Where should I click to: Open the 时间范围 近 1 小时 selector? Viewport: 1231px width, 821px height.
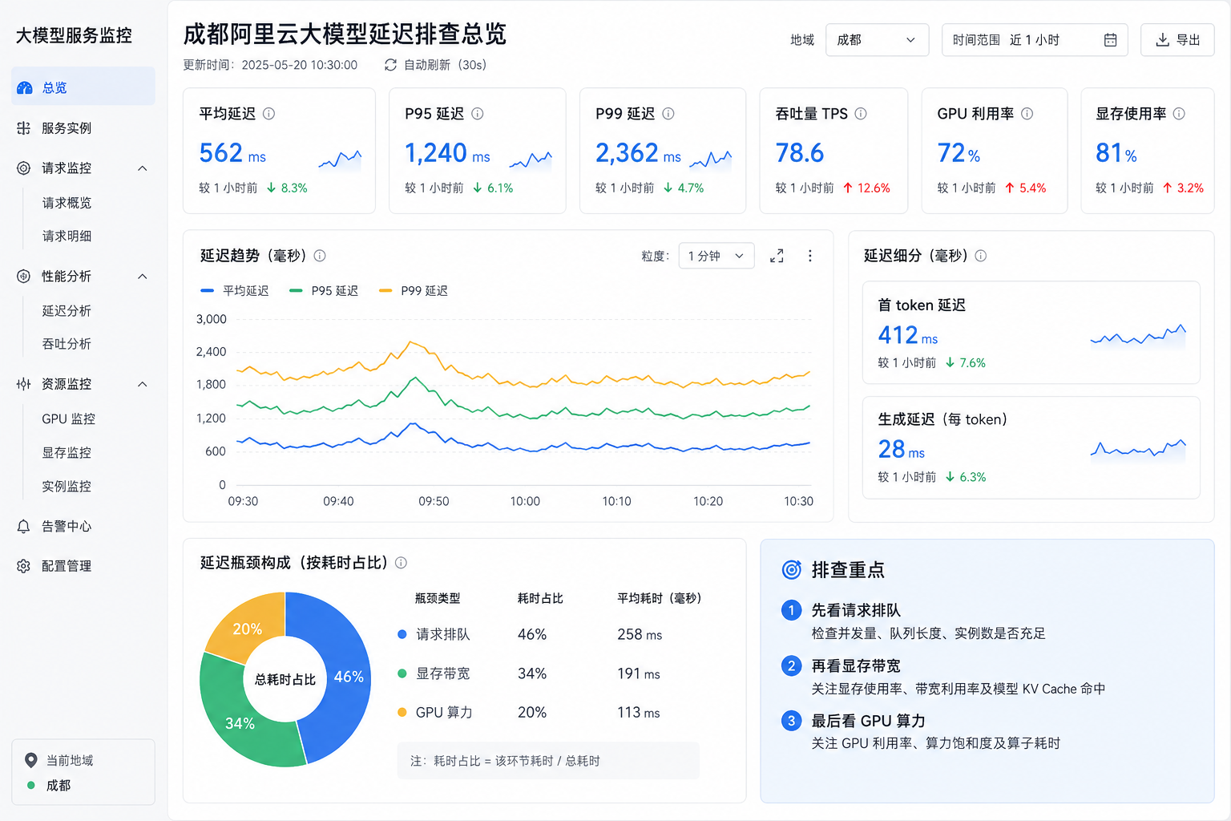tap(1035, 40)
